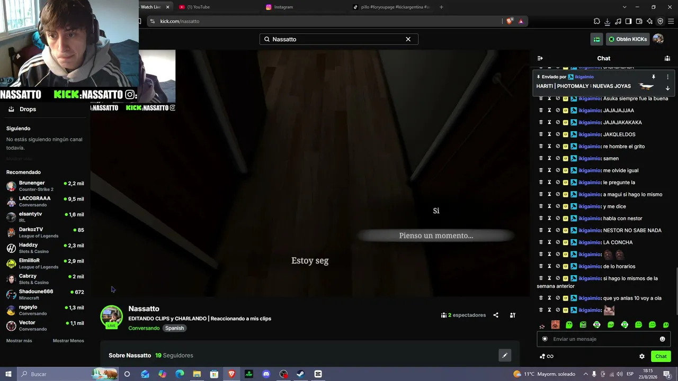Open Discord from the taskbar
Image resolution: width=678 pixels, height=381 pixels.
pos(266,374)
